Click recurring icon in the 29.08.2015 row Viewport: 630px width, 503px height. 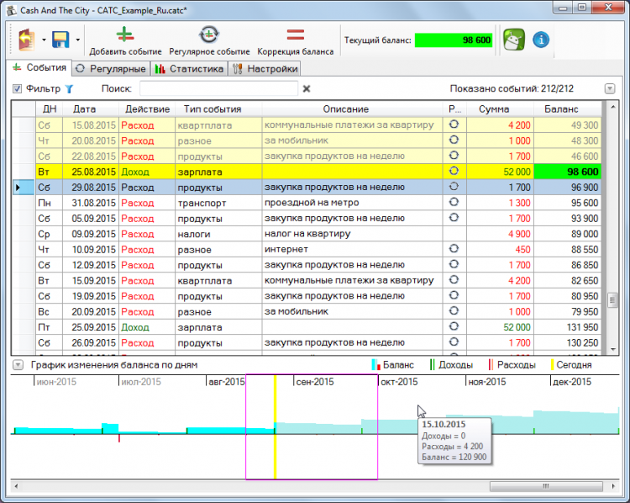tap(454, 187)
